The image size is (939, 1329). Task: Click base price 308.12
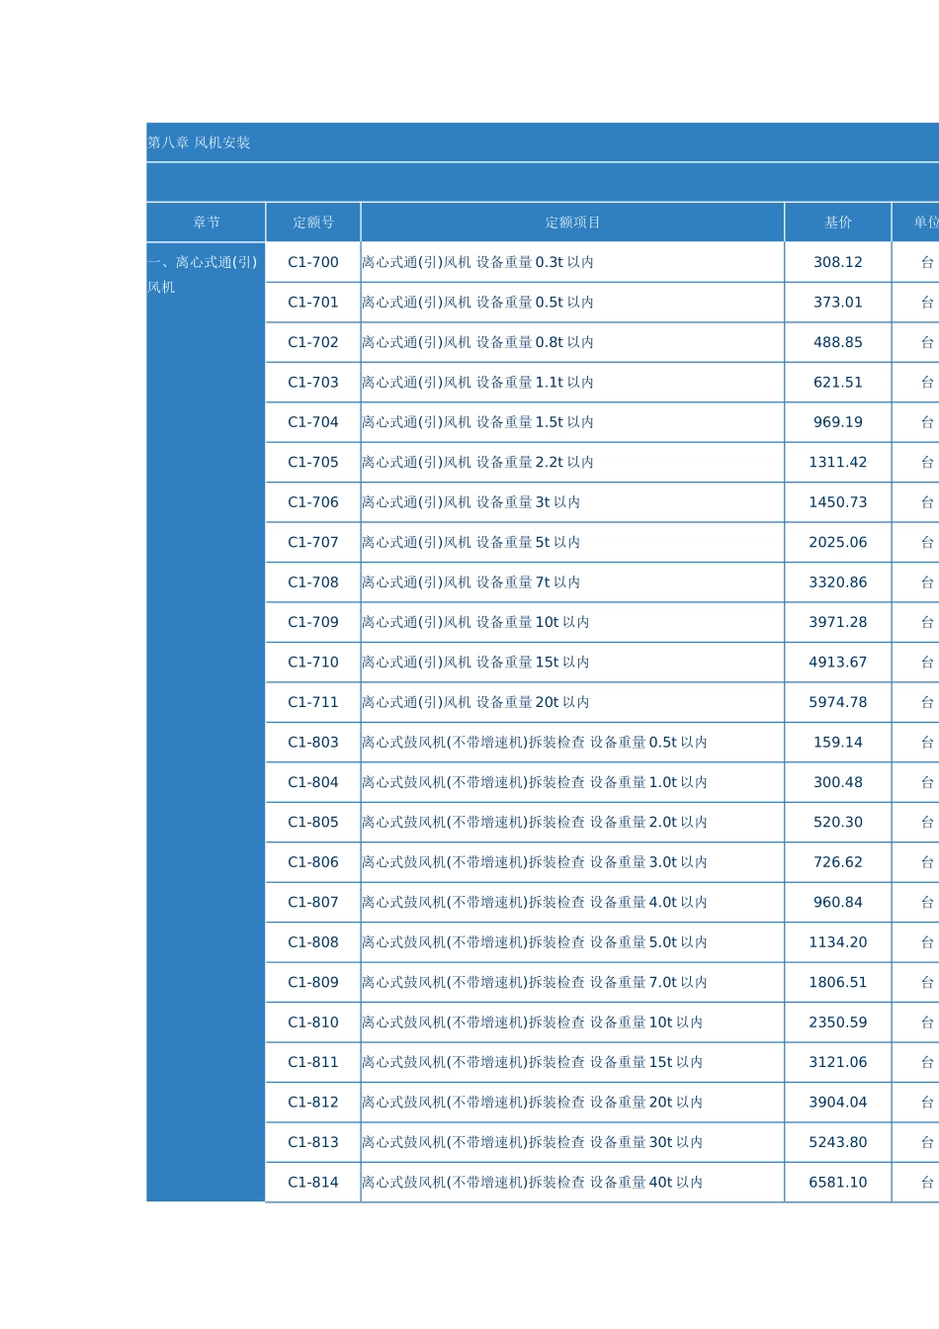click(x=838, y=262)
